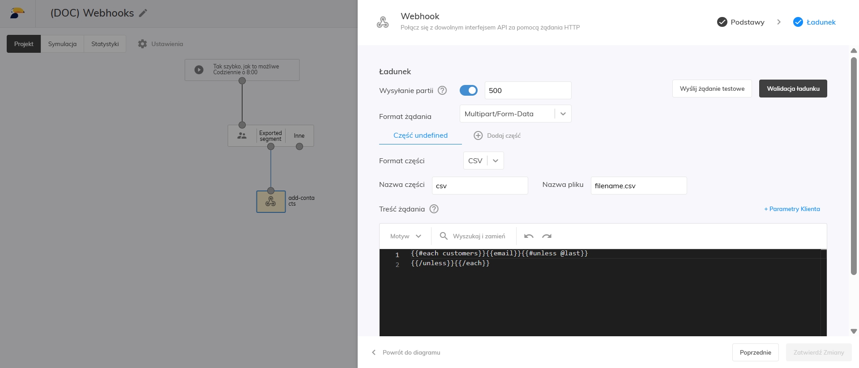The width and height of the screenshot is (859, 368).
Task: Switch to the Symulacja tab
Action: click(x=62, y=44)
